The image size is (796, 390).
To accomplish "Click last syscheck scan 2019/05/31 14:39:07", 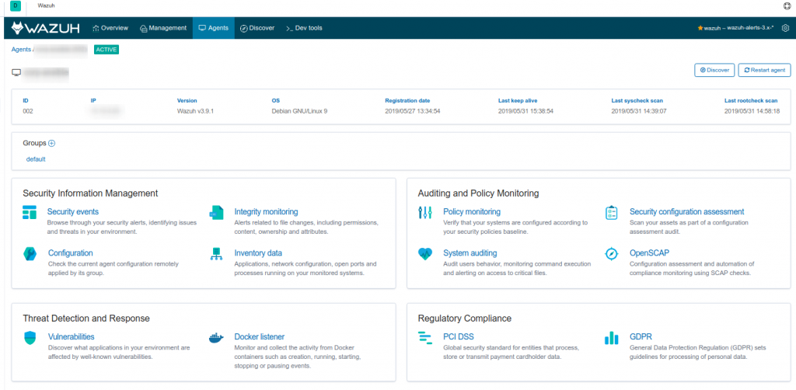I will point(639,111).
